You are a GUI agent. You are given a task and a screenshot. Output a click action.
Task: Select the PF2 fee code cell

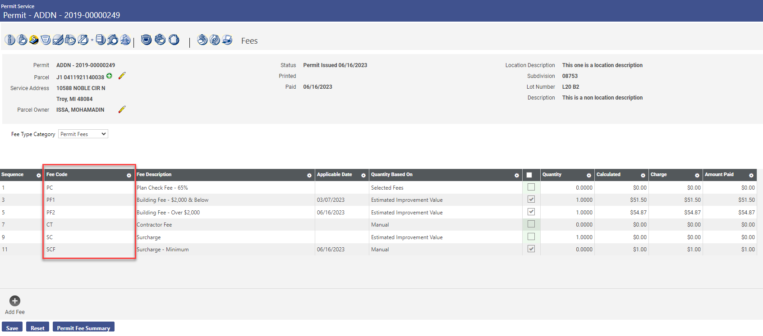[x=89, y=212]
